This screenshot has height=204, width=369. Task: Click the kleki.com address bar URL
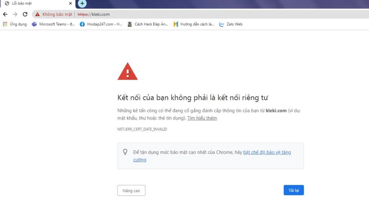(x=94, y=14)
